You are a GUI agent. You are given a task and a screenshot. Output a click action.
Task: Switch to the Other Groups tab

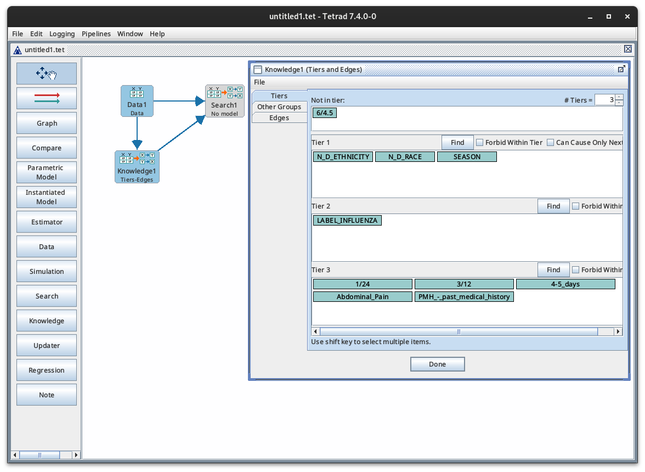279,106
